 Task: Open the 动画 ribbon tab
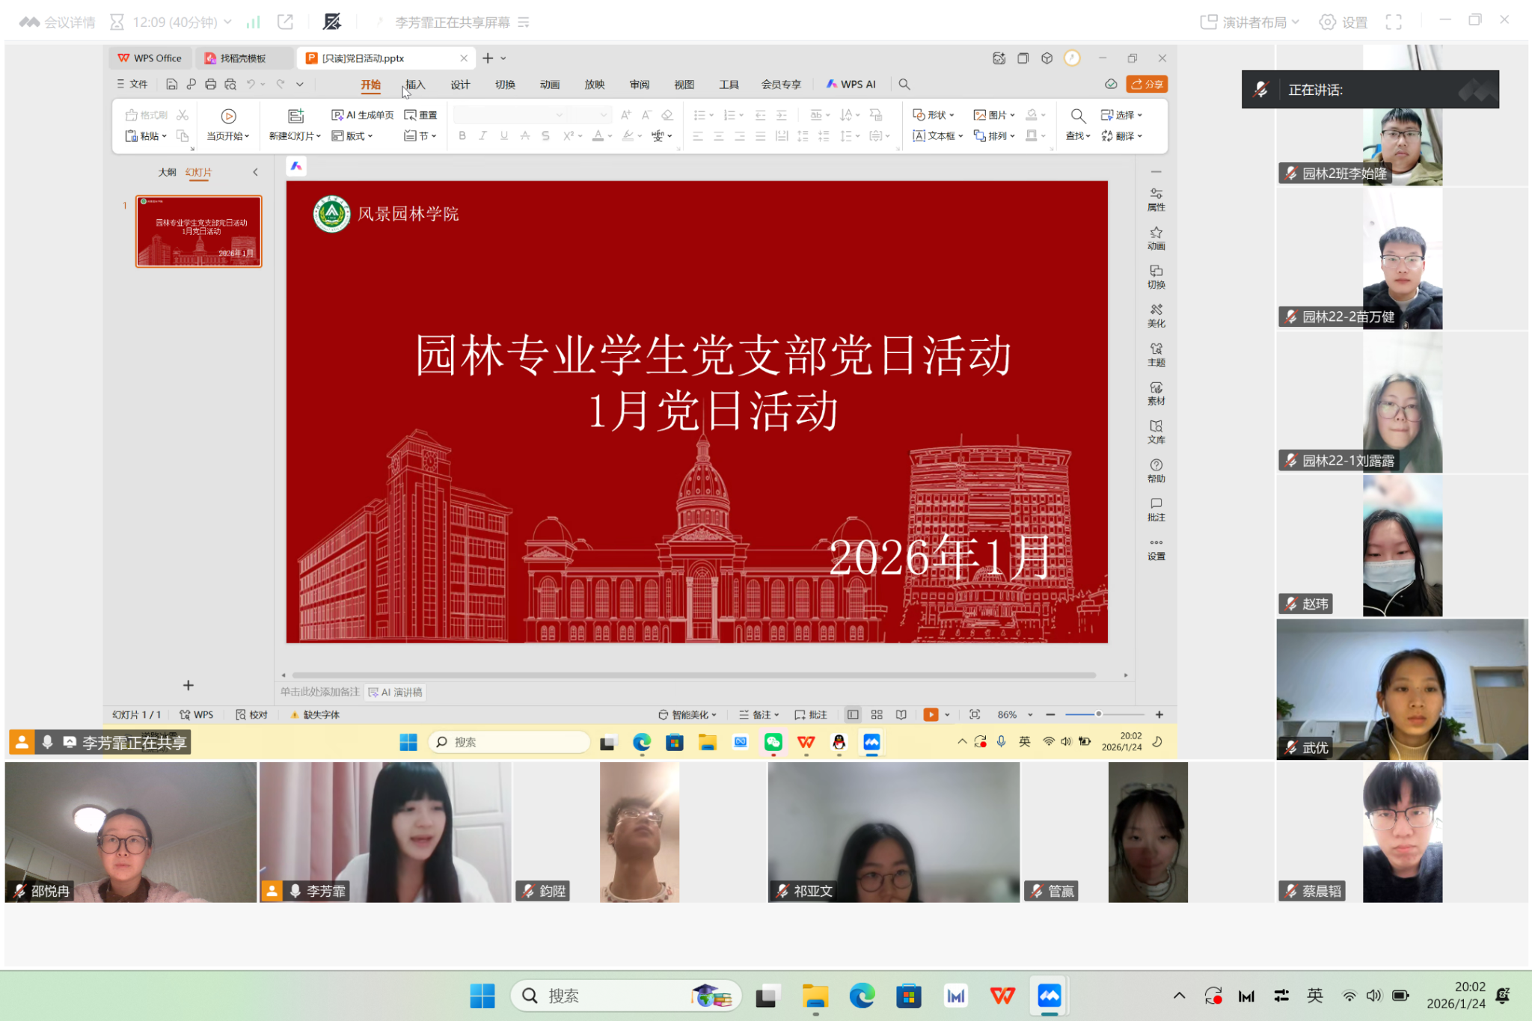tap(550, 85)
